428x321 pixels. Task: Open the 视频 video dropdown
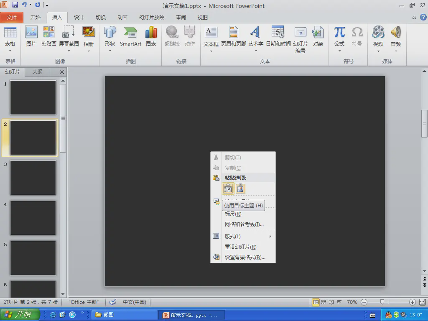click(x=378, y=51)
